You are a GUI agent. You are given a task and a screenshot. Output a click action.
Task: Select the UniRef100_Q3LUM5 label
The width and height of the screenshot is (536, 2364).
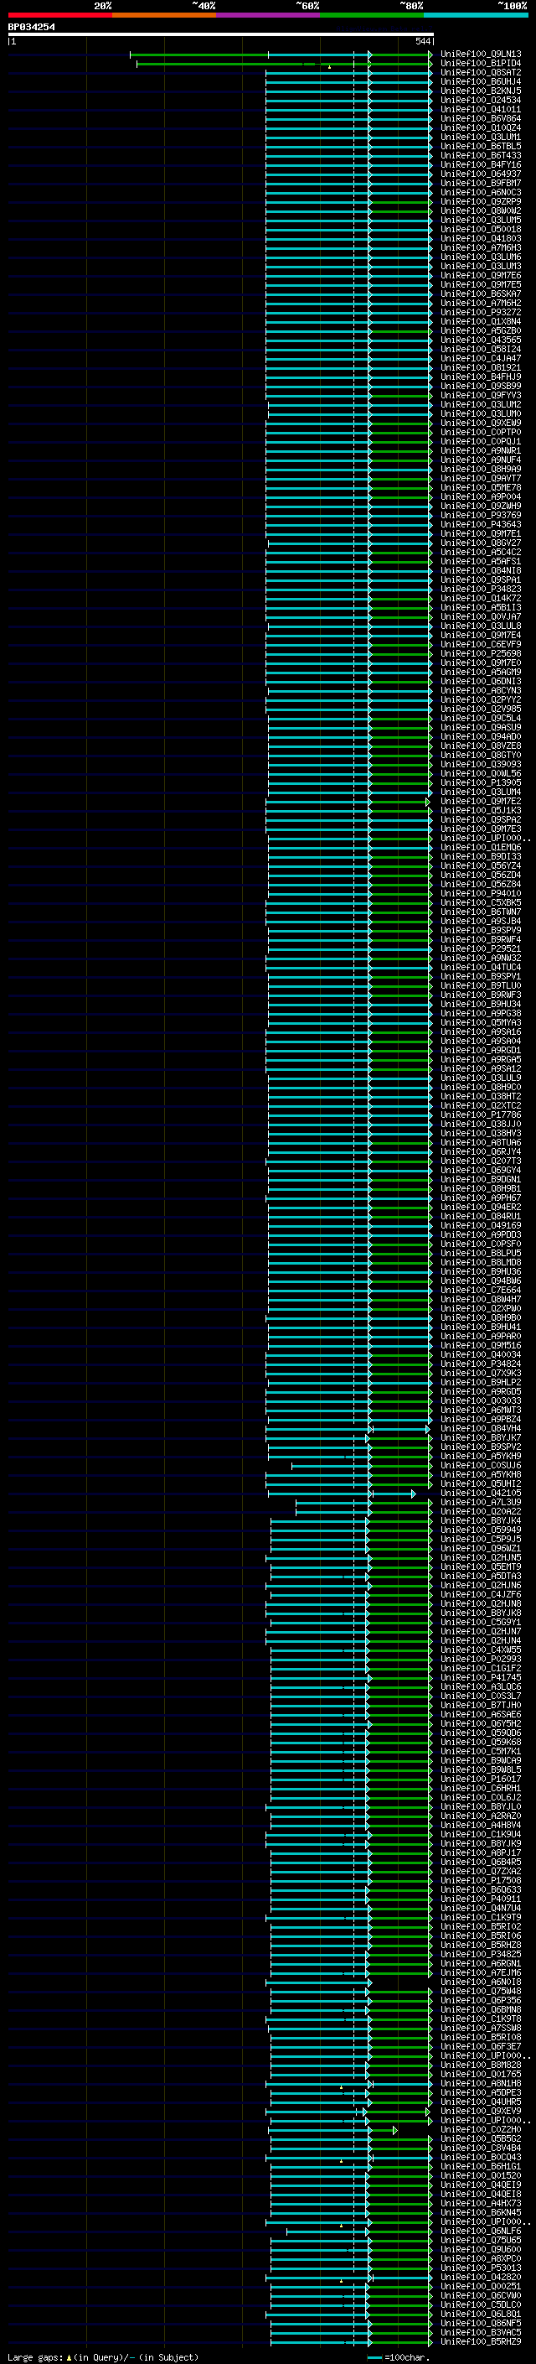(481, 221)
